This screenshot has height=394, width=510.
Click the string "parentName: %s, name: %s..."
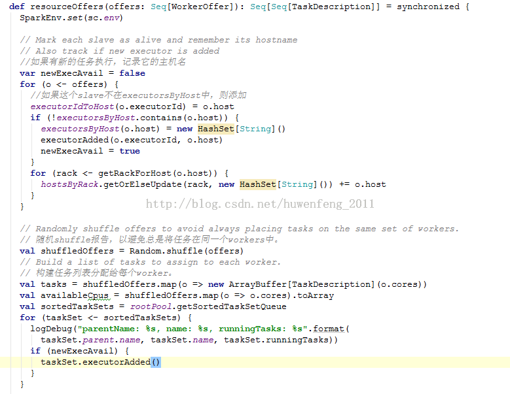[x=192, y=329]
